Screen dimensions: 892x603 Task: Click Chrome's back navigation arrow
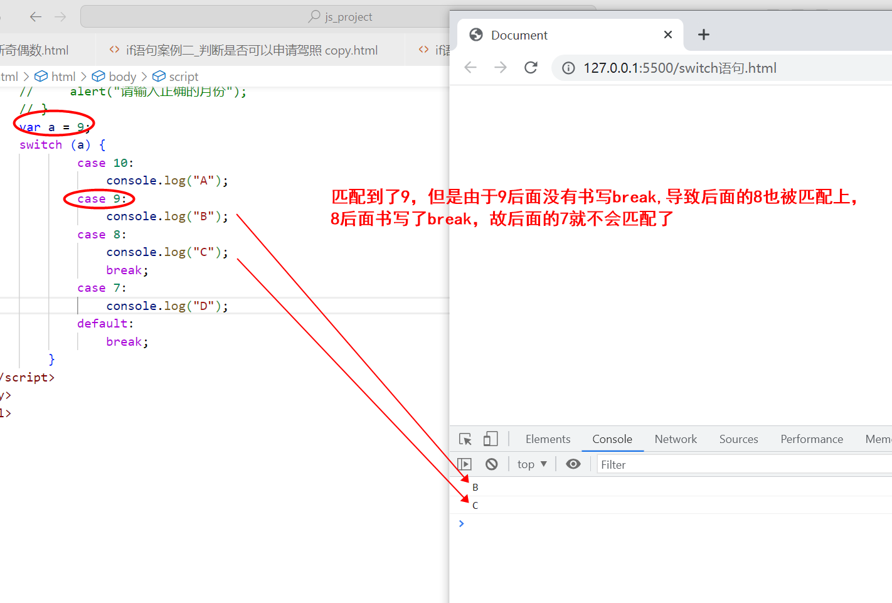(470, 67)
